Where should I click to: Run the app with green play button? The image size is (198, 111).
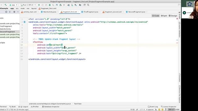pos(39,5)
